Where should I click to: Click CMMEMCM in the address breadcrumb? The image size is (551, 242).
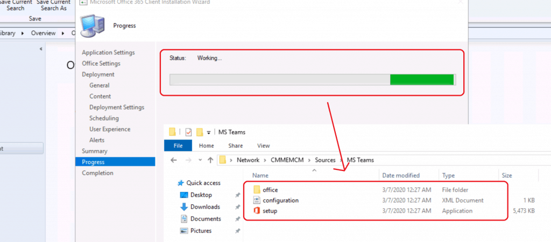tap(288, 160)
